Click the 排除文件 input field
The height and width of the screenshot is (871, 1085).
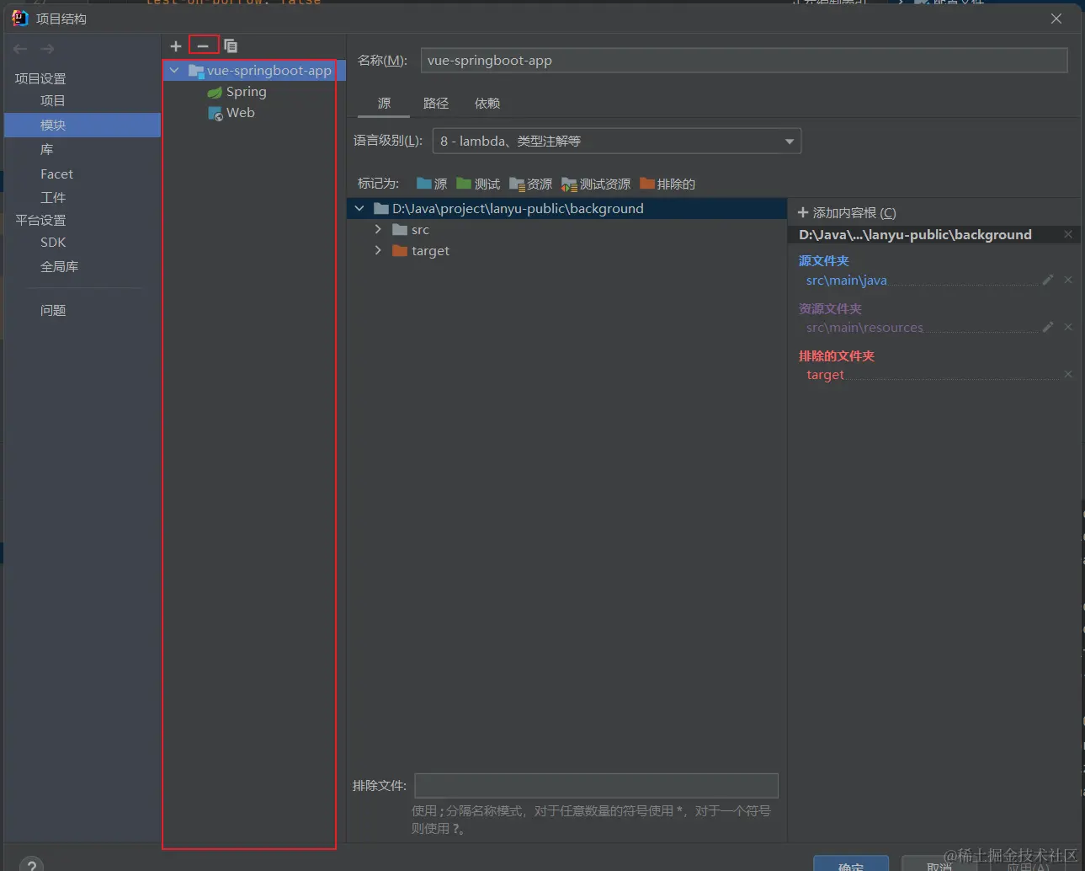597,786
